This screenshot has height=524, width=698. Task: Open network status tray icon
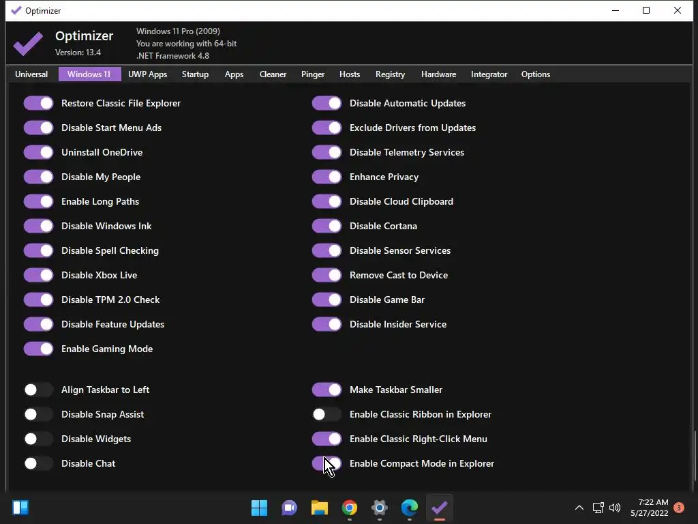point(598,508)
